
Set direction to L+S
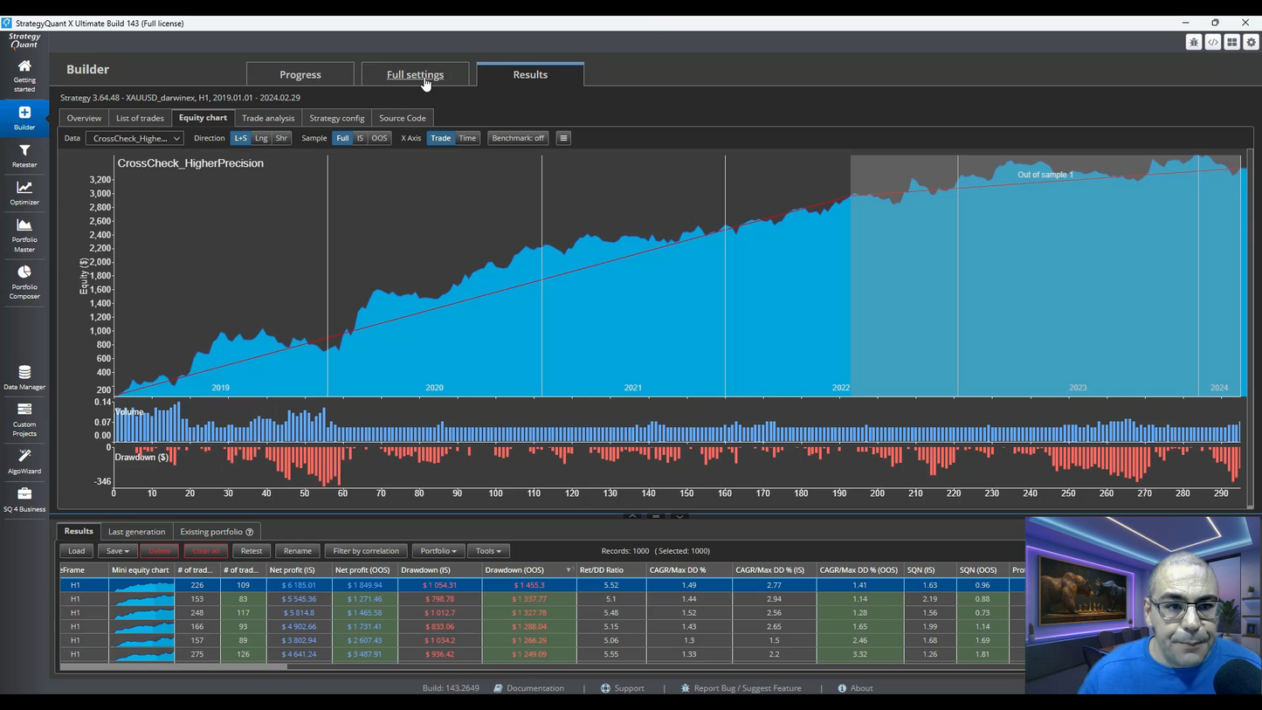(x=240, y=138)
